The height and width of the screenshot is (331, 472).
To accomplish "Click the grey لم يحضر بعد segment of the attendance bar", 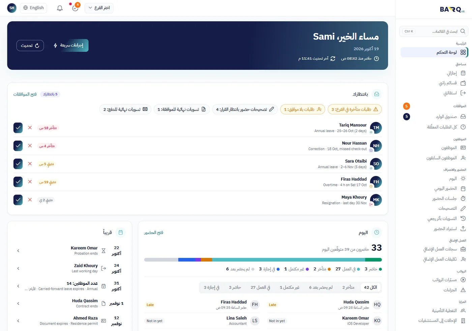I will pos(161,260).
